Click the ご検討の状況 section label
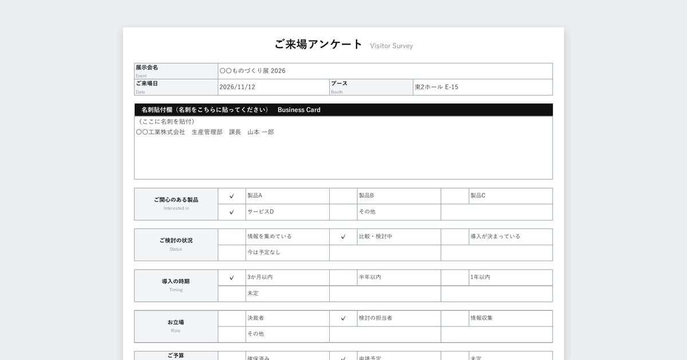Viewport: 687px width, 360px height. 176,245
